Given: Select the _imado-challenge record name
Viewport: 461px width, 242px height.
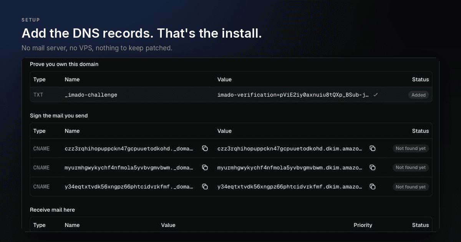Looking at the screenshot, I should pyautogui.click(x=91, y=94).
